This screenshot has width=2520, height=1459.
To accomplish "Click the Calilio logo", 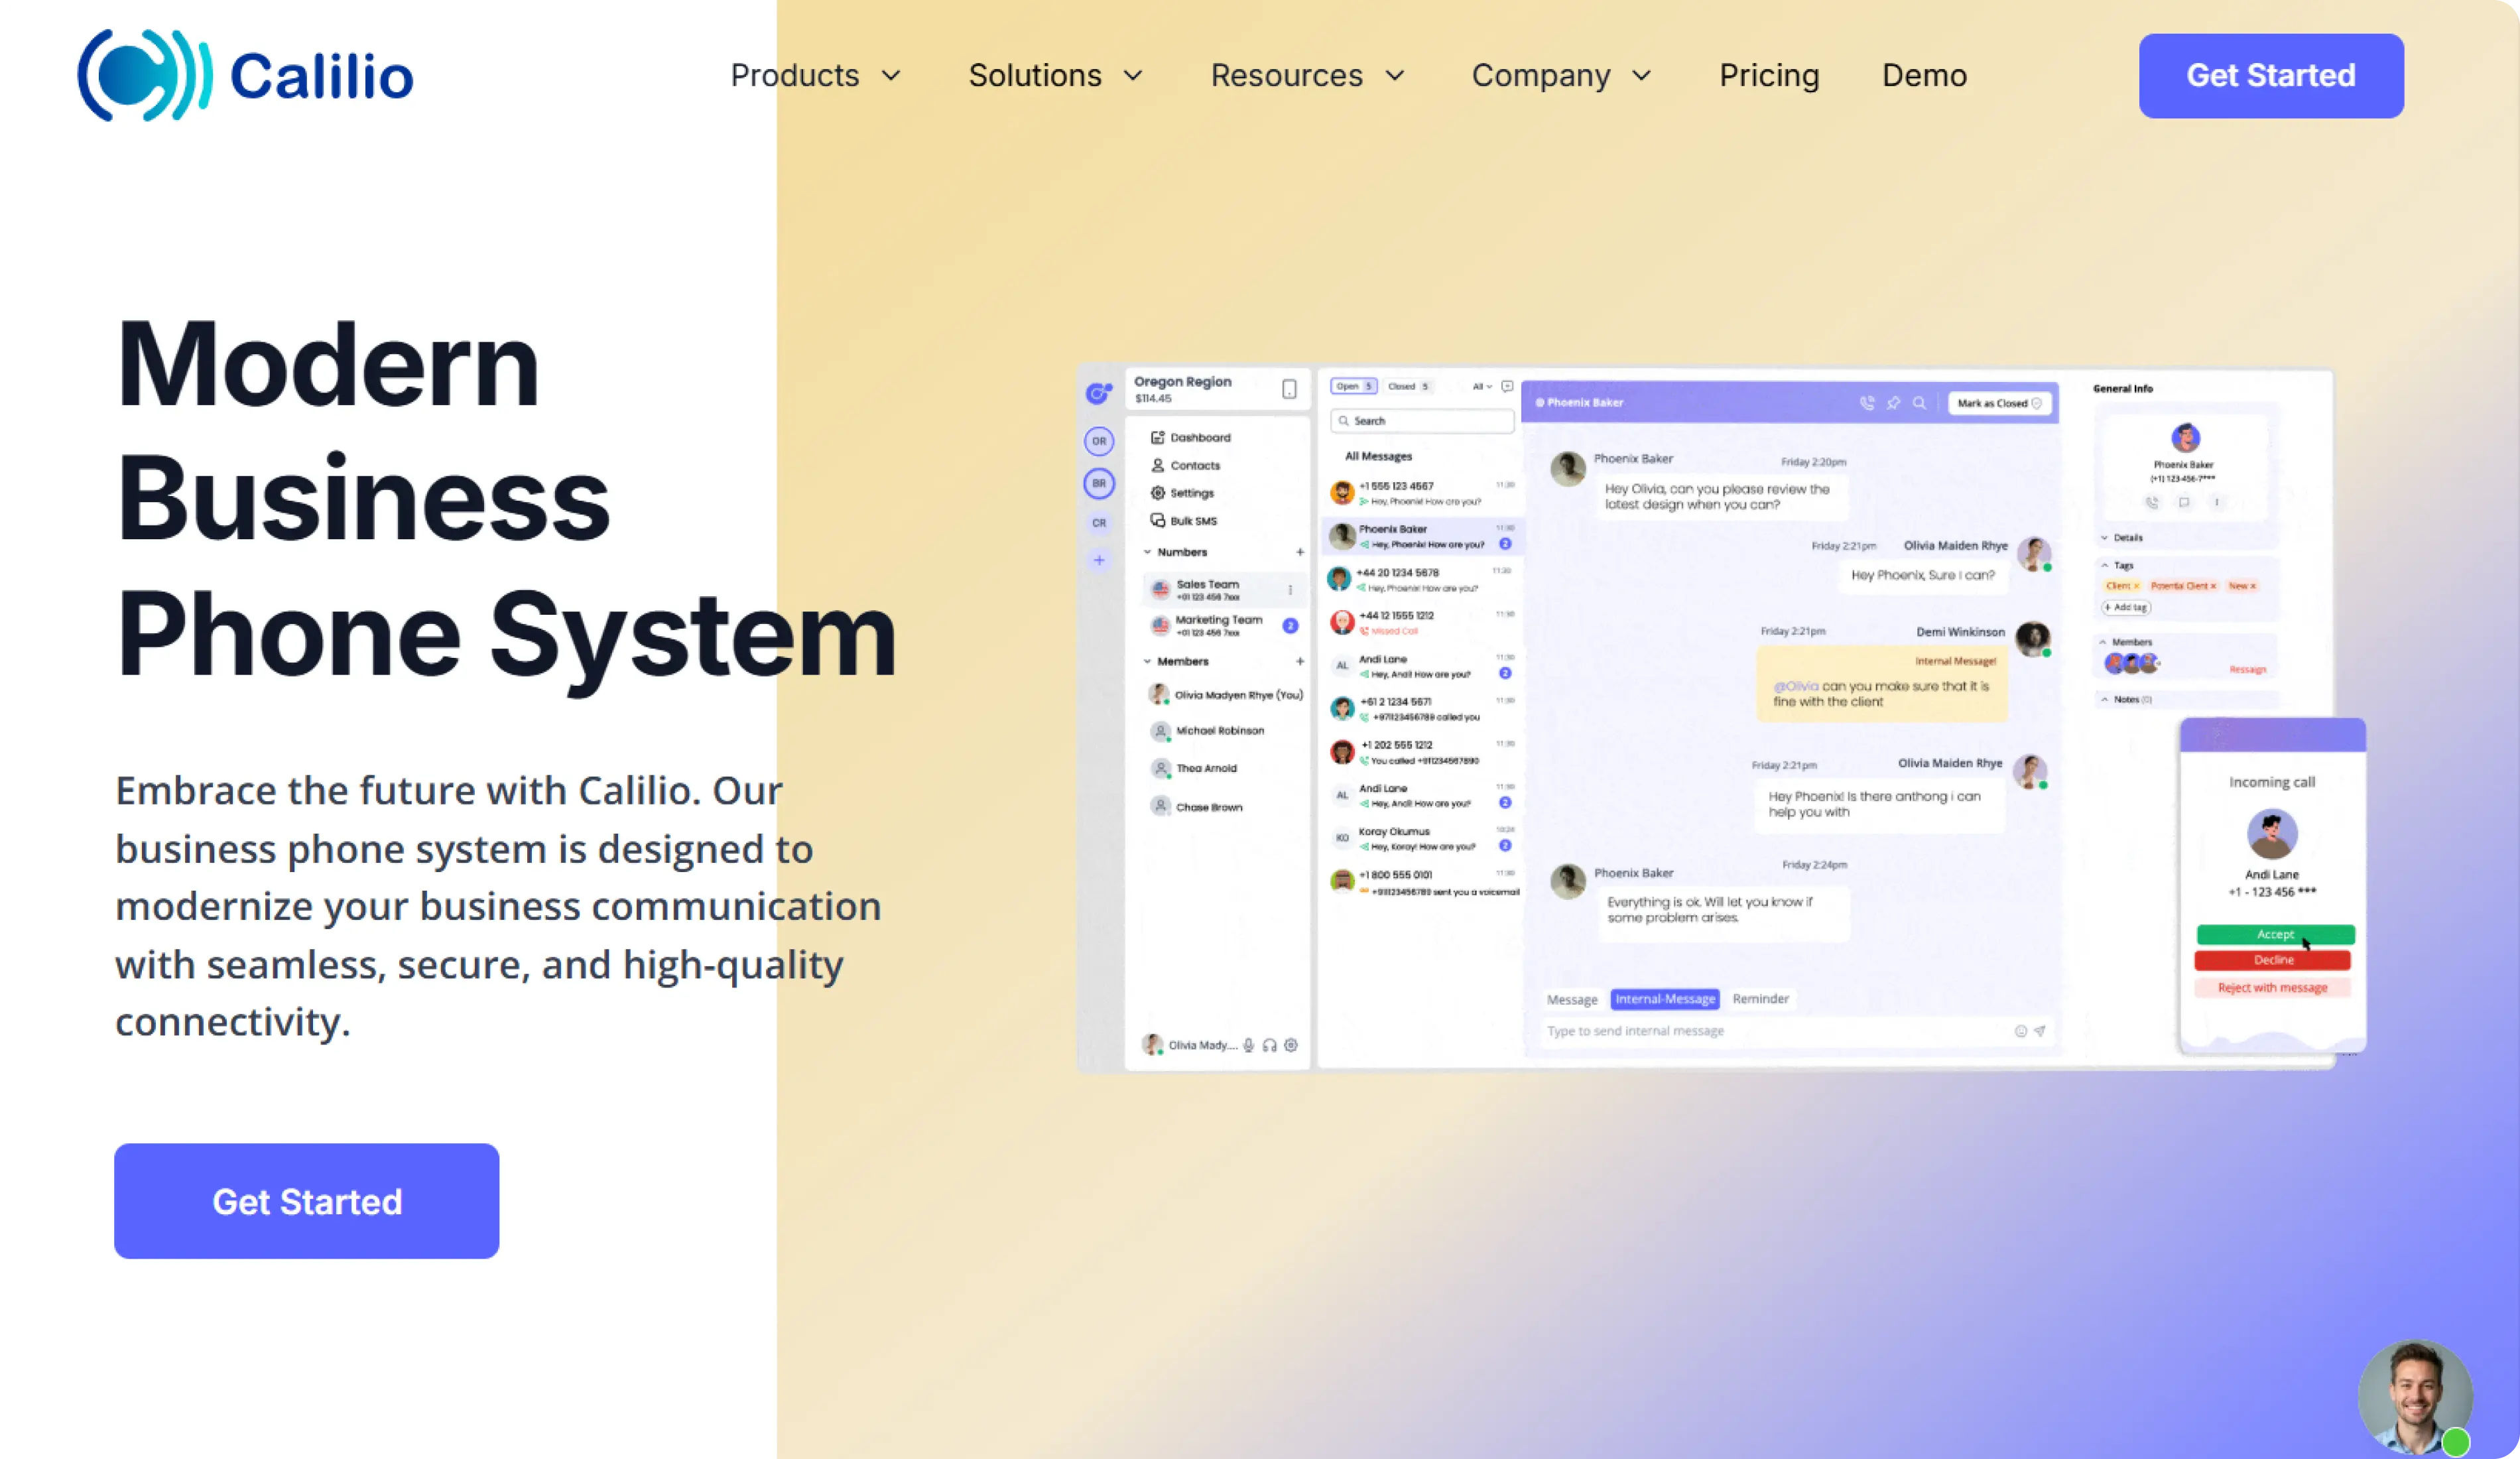I will pyautogui.click(x=245, y=76).
